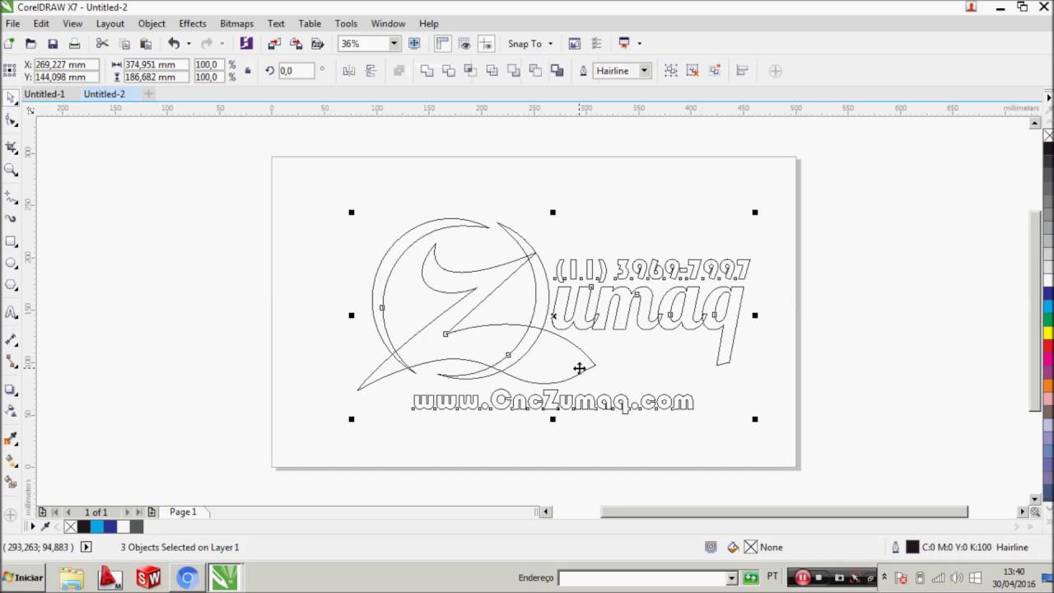Click the Windows Iniciar start button
This screenshot has height=593, width=1054.
coord(22,577)
